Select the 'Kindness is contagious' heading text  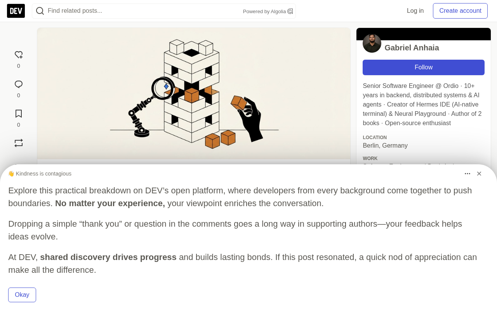43,174
